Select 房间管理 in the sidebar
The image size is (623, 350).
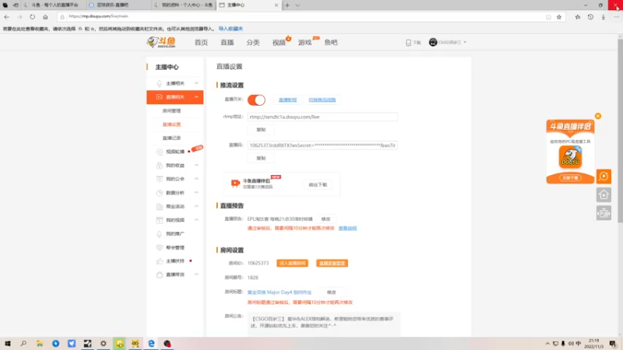point(171,110)
